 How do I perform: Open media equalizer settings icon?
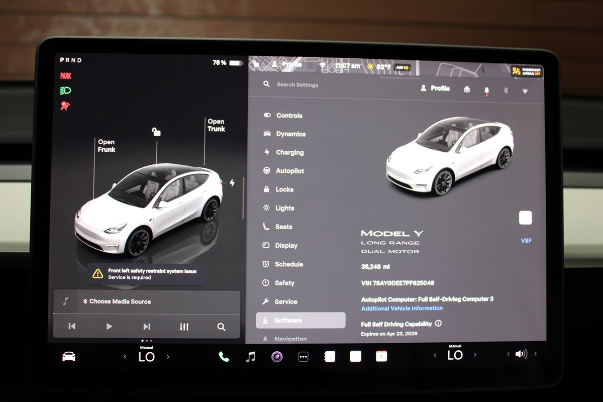(x=184, y=327)
